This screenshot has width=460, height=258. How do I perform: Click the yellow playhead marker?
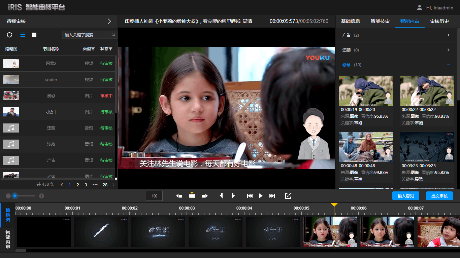click(334, 205)
